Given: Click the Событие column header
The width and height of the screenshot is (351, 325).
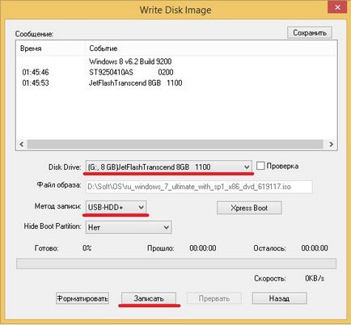Looking at the screenshot, I should 211,49.
